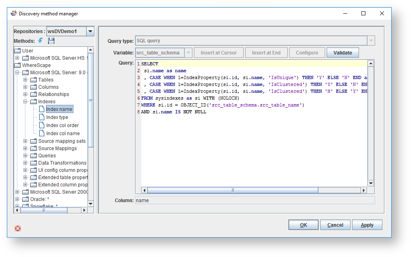411x257 pixels.
Task: Click the query editor horizontal scrollbar
Action: pyautogui.click(x=232, y=190)
